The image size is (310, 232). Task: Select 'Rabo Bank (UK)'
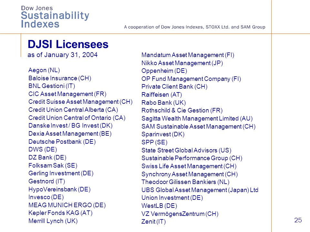click(x=164, y=103)
